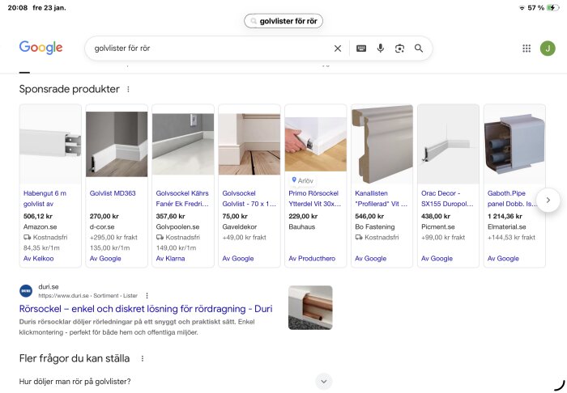Viewport: 567px width, 393px height.
Task: Select the Arlöv store location tag
Action: (302, 180)
